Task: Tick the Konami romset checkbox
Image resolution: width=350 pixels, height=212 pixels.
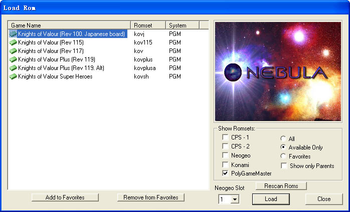Action: pos(225,165)
